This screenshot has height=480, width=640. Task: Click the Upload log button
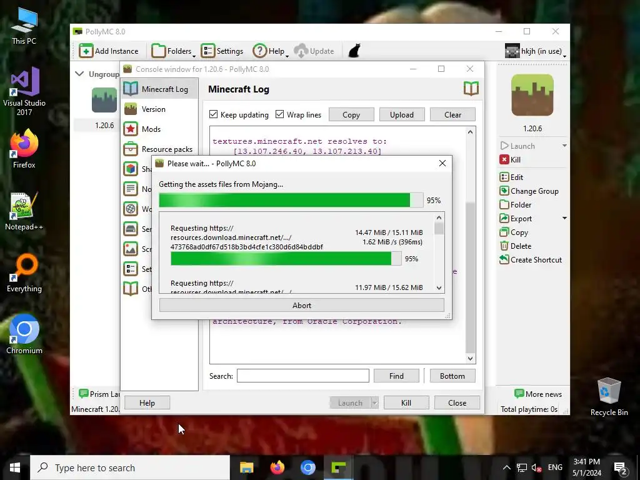tap(402, 115)
